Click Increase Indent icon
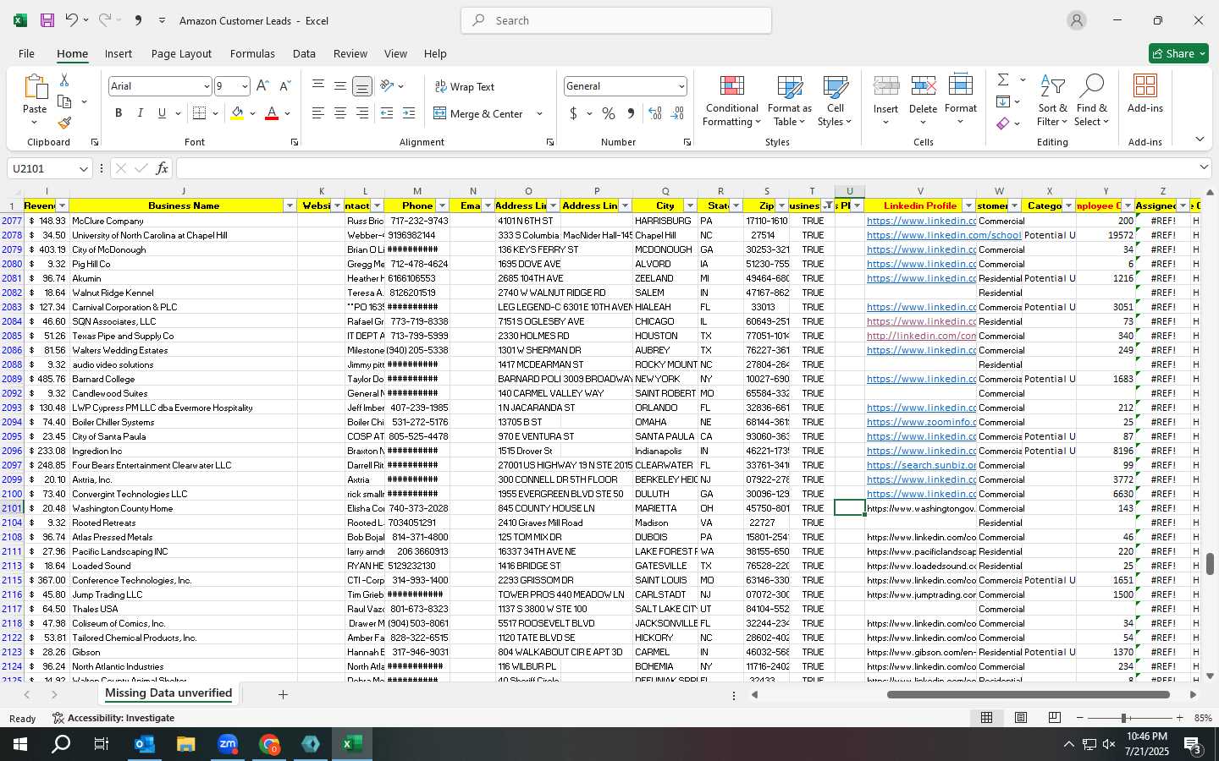 click(409, 113)
